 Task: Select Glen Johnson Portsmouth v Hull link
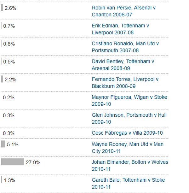point(129,118)
